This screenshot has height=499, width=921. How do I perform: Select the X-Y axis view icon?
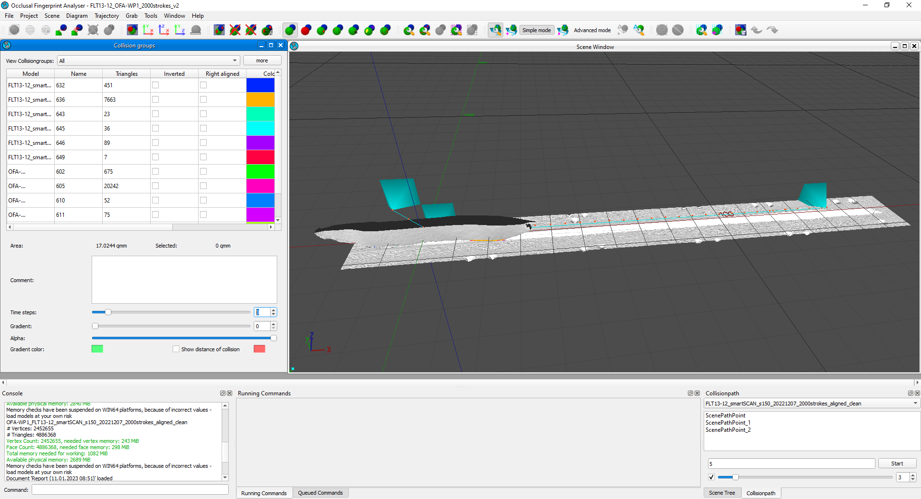pyautogui.click(x=148, y=30)
